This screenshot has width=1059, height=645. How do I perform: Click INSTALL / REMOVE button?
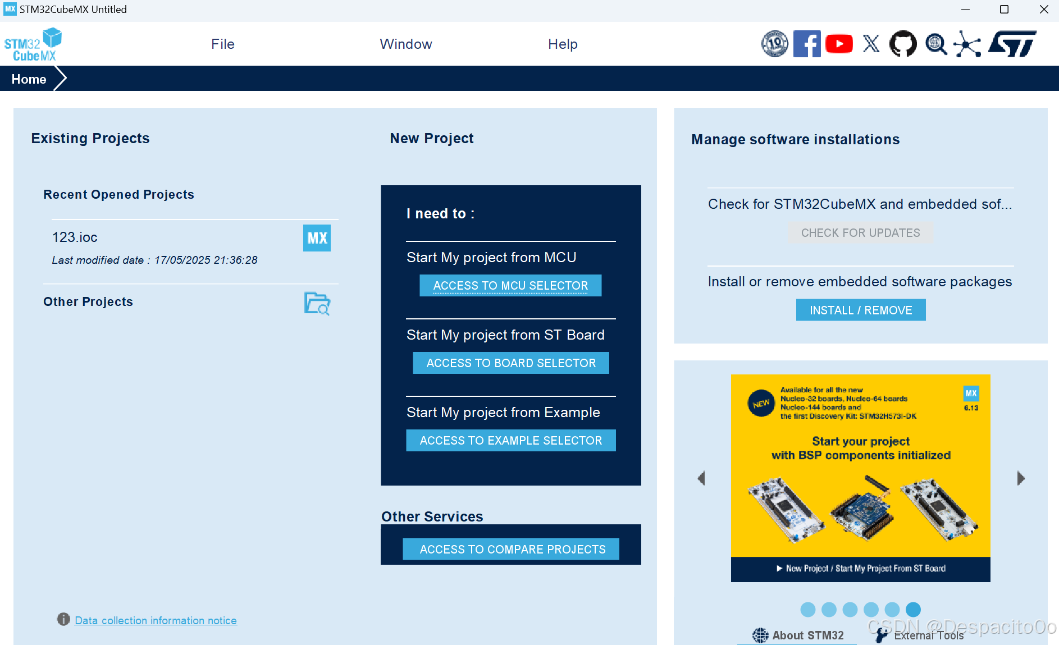click(x=861, y=310)
